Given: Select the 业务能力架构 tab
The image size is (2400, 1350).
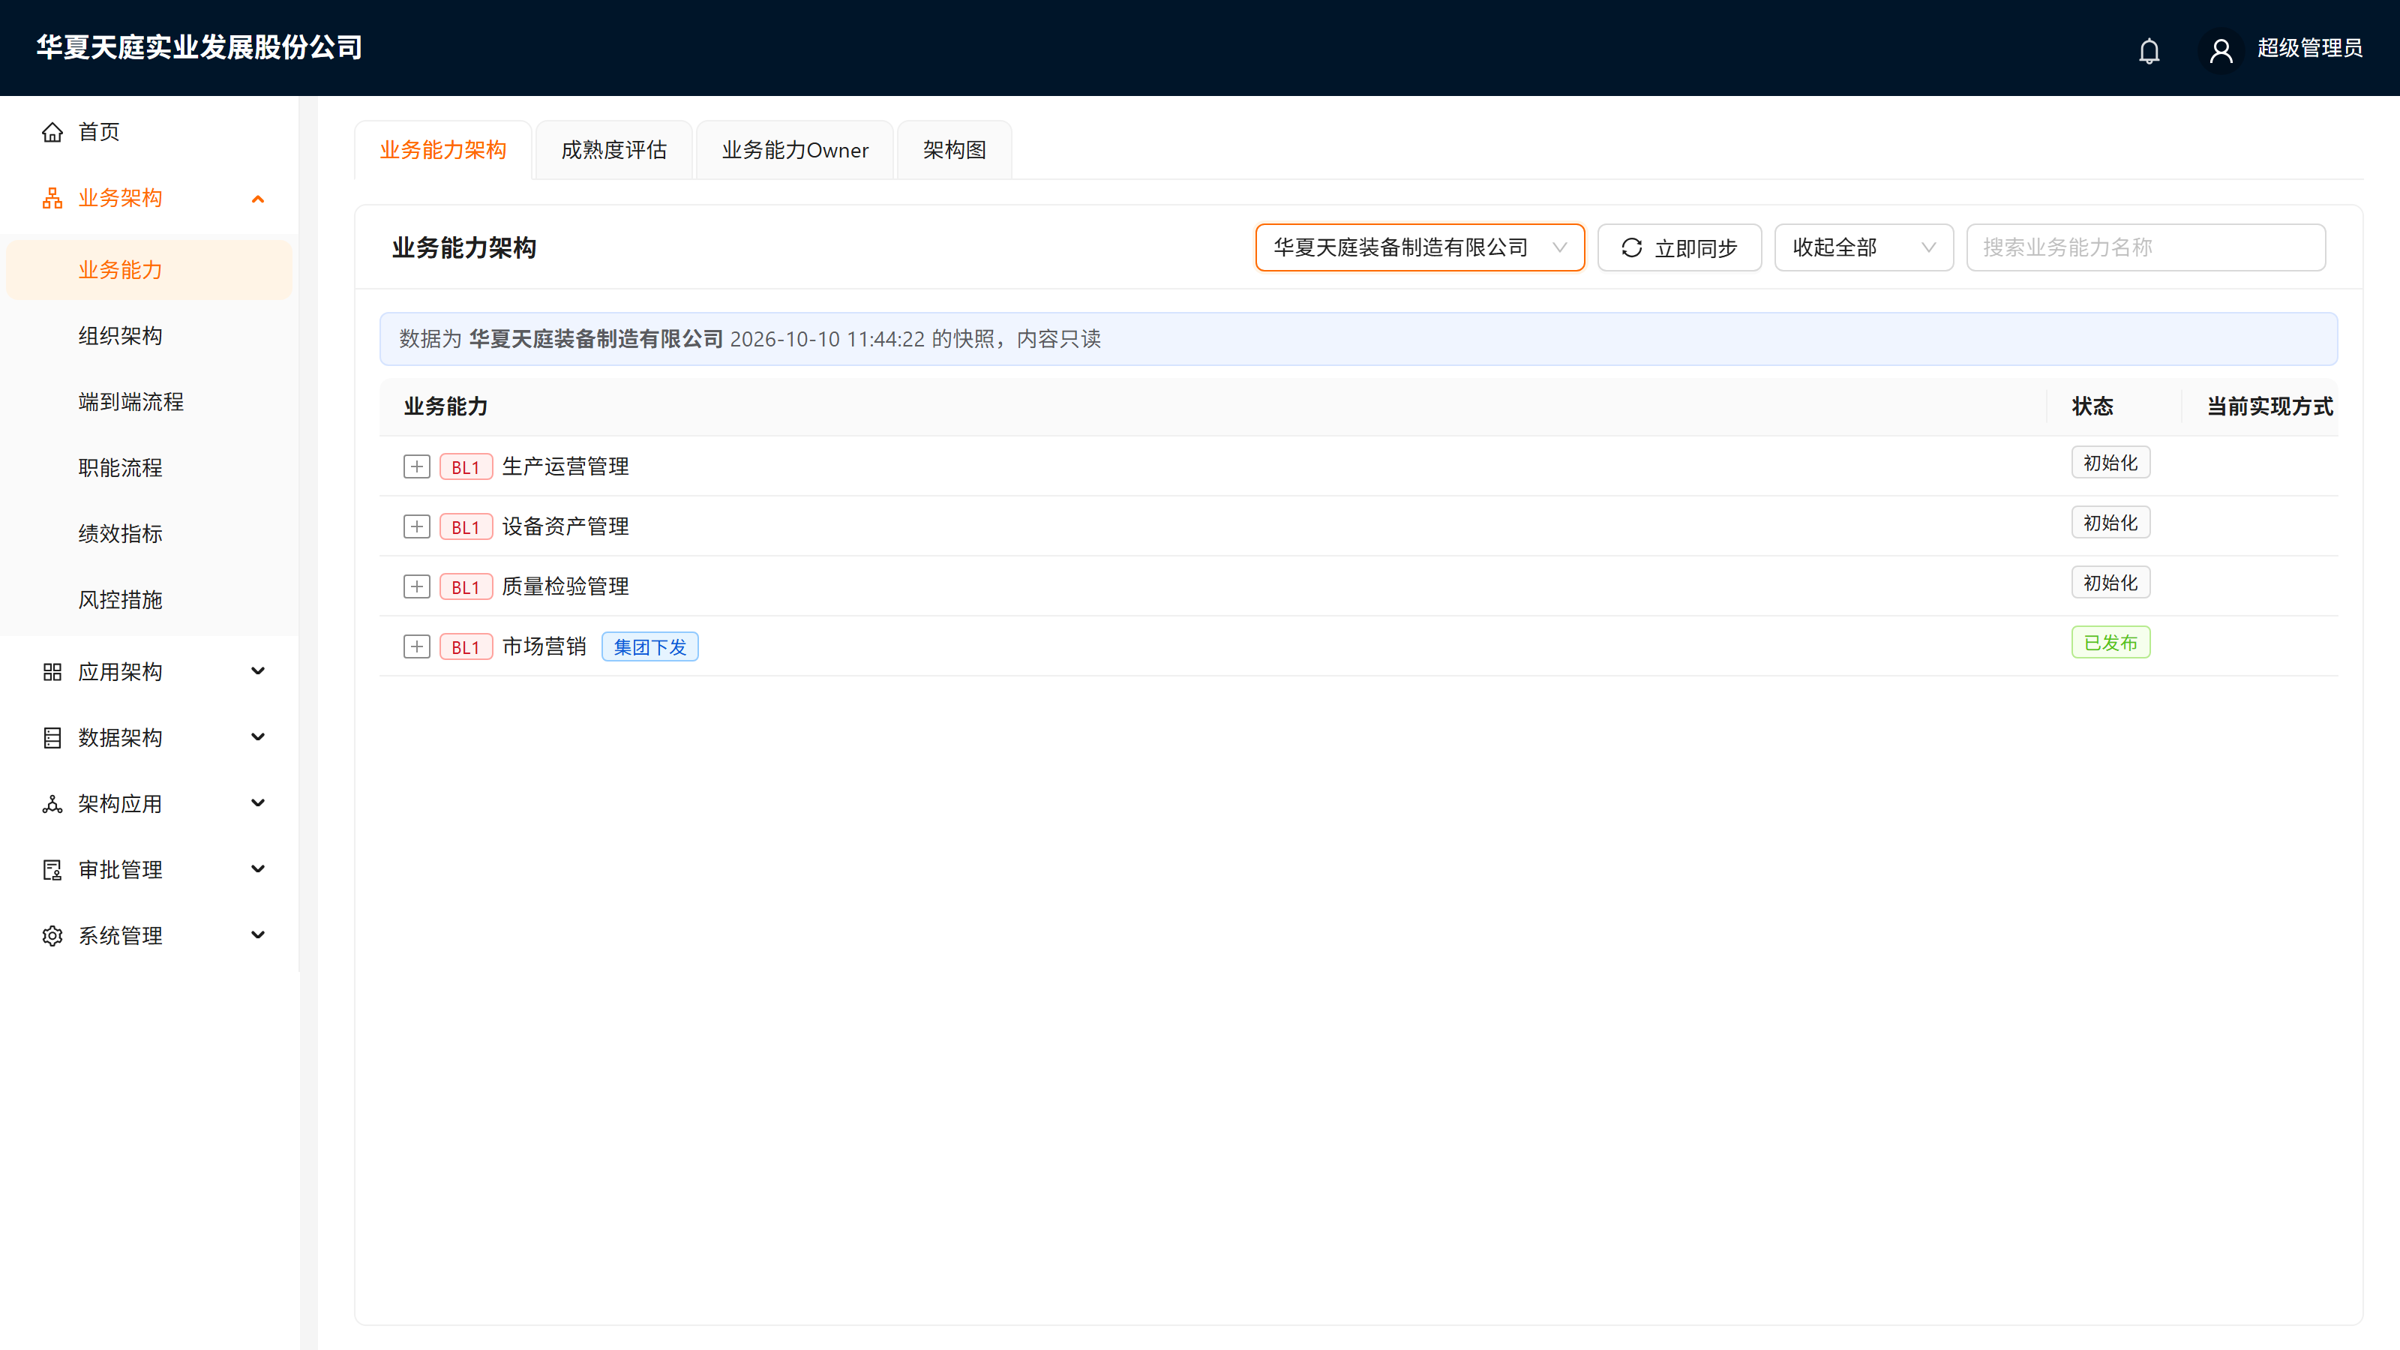Looking at the screenshot, I should click(x=442, y=150).
